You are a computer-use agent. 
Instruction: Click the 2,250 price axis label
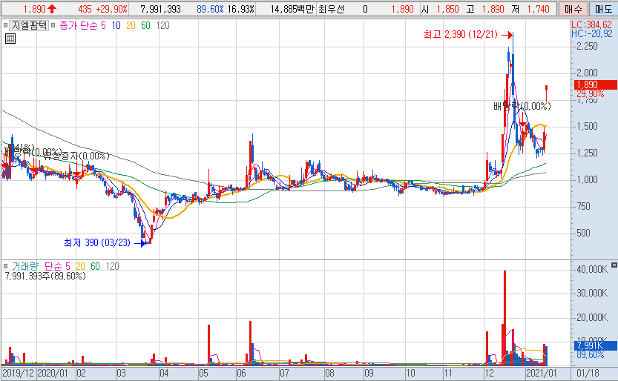(587, 47)
